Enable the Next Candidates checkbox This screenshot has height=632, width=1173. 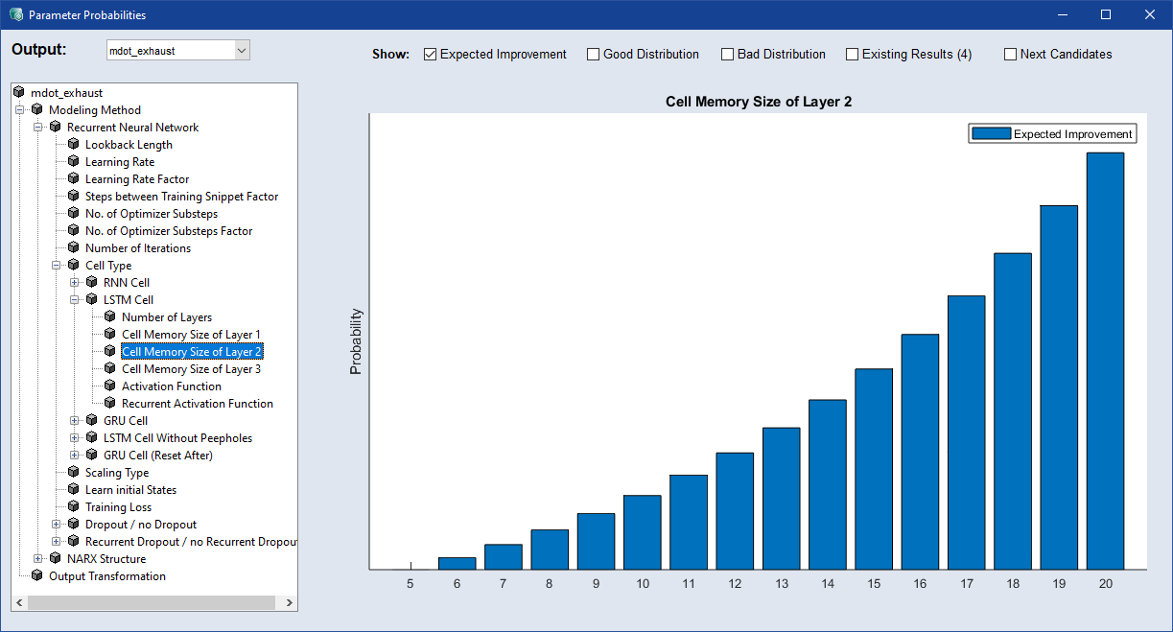click(1010, 55)
